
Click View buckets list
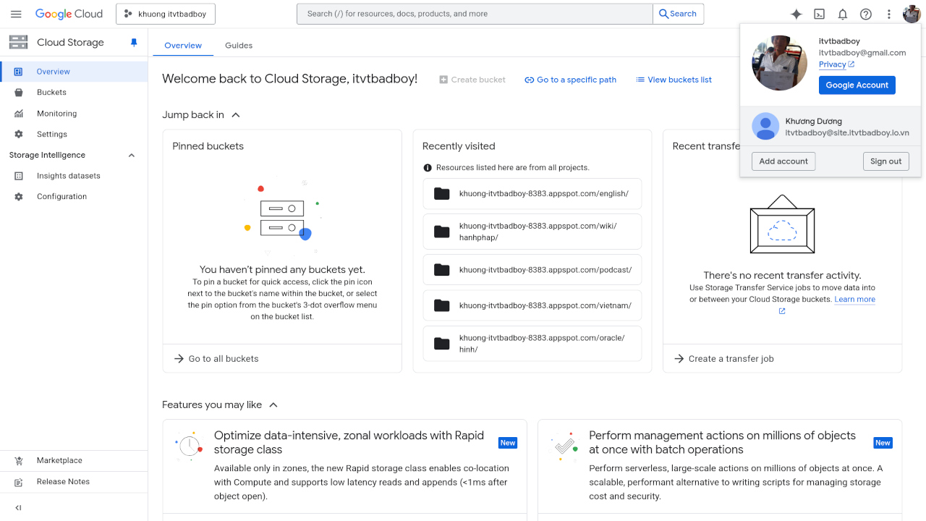tap(674, 80)
